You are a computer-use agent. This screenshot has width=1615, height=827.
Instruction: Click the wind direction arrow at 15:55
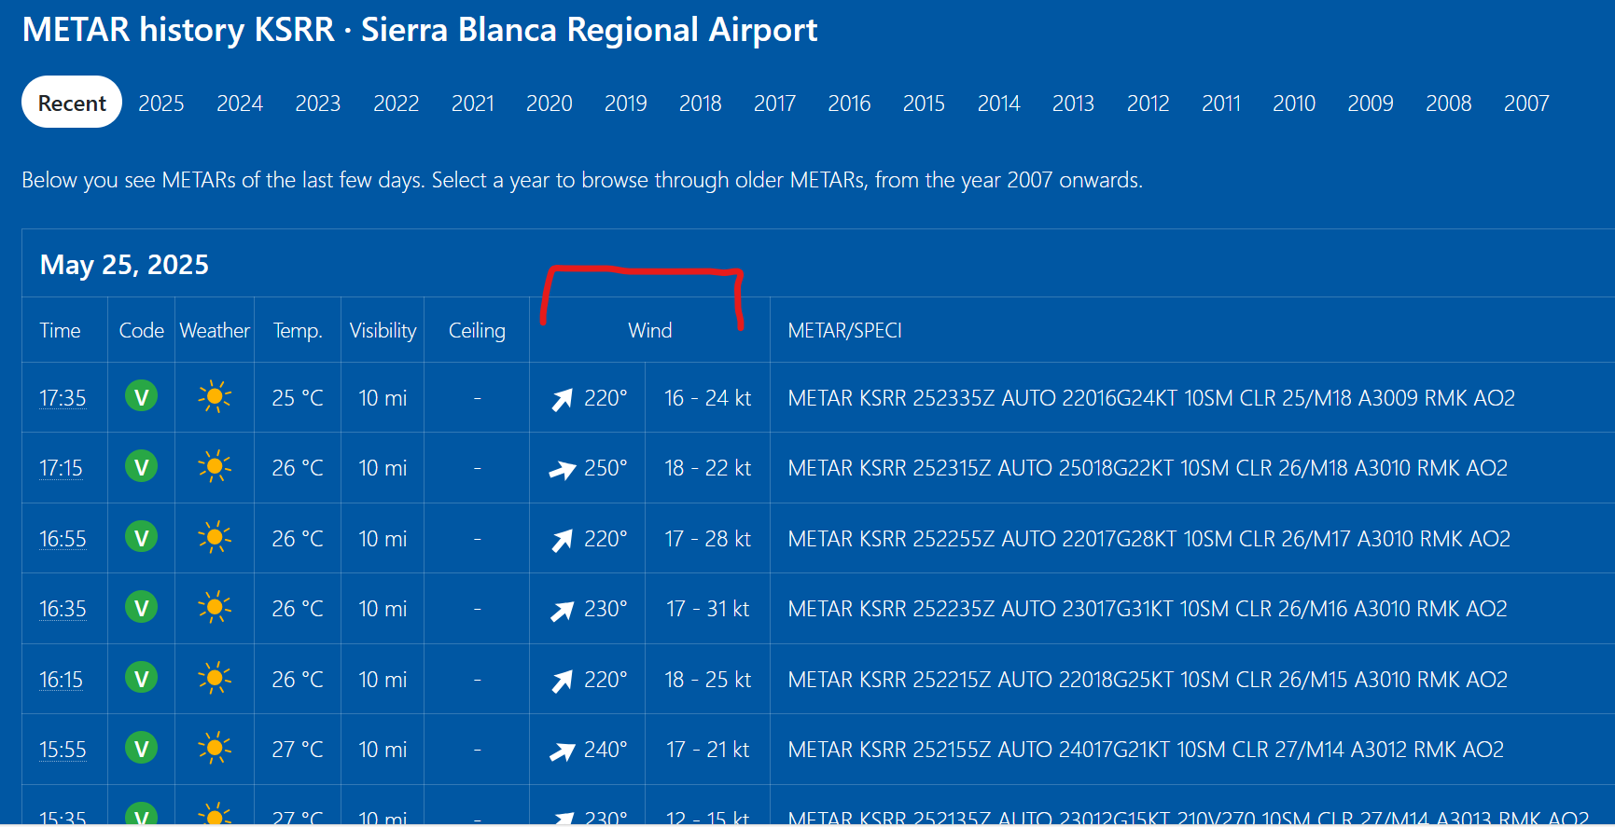562,751
